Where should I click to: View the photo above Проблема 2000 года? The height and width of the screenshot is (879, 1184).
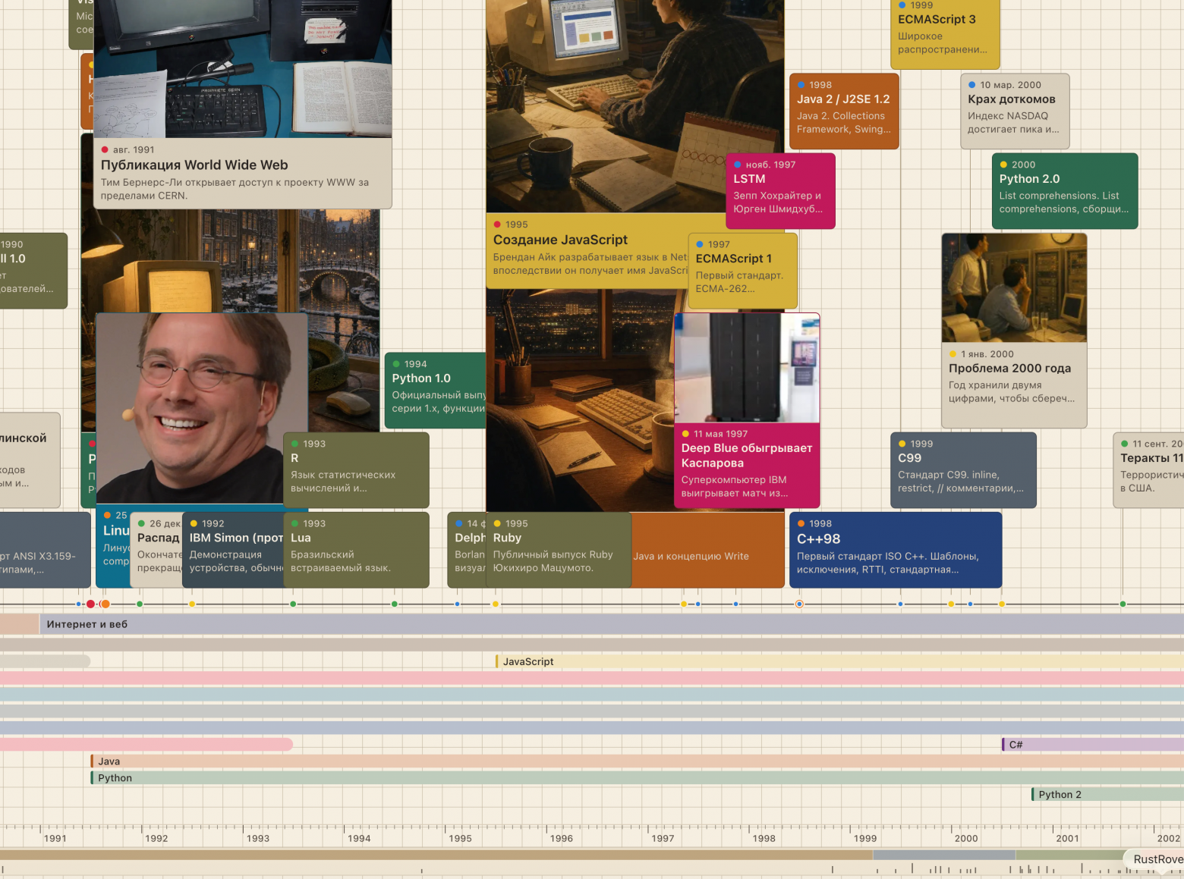(1014, 287)
